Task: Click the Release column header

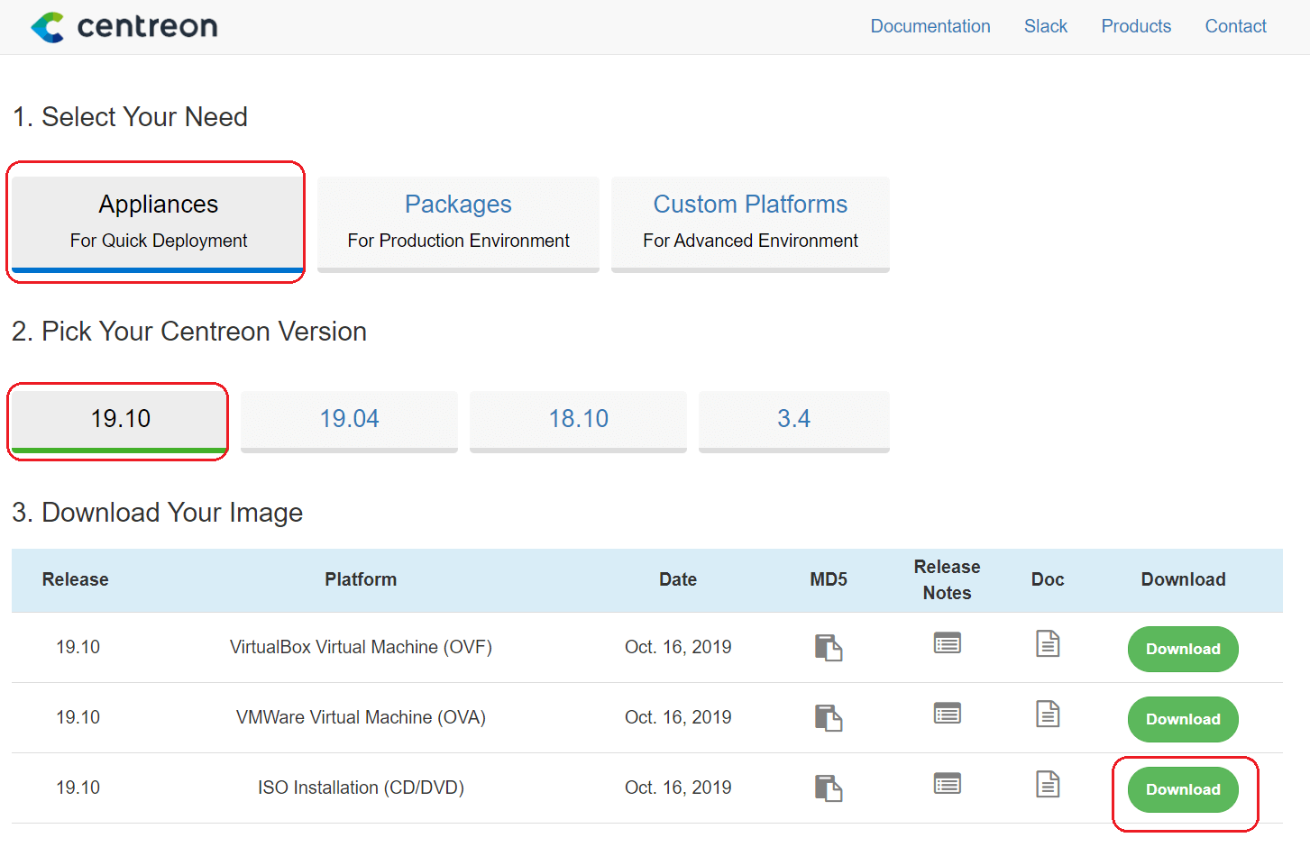Action: pos(76,579)
